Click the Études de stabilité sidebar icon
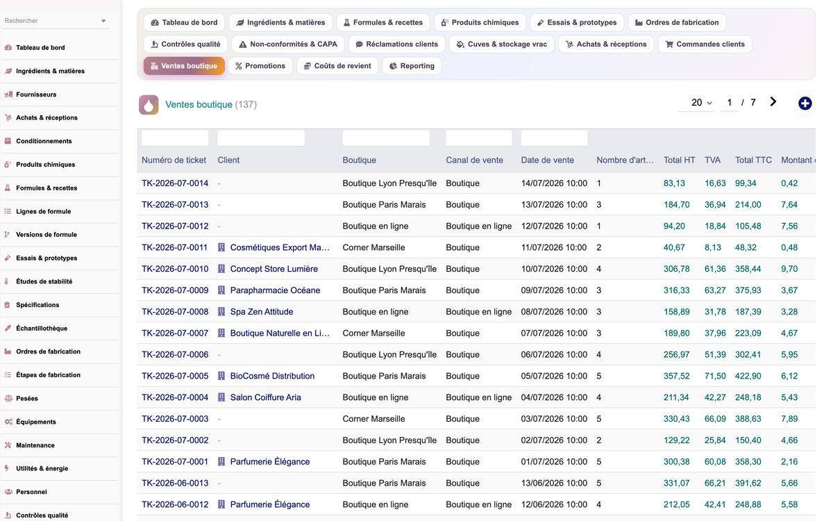The image size is (833, 521). tap(8, 281)
